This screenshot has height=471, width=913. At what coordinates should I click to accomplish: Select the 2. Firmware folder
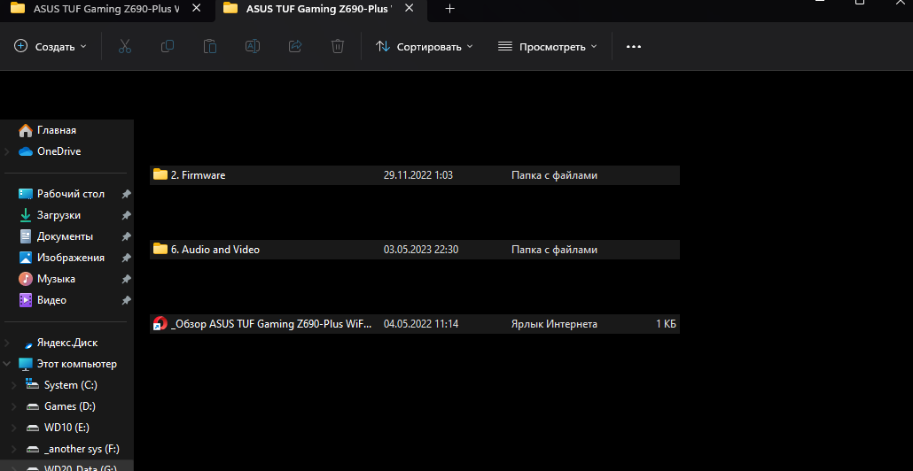[x=415, y=175]
